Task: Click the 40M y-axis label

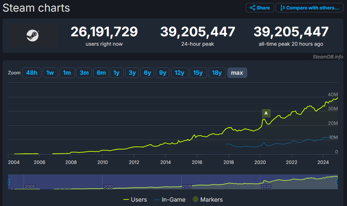Action: 333,95
